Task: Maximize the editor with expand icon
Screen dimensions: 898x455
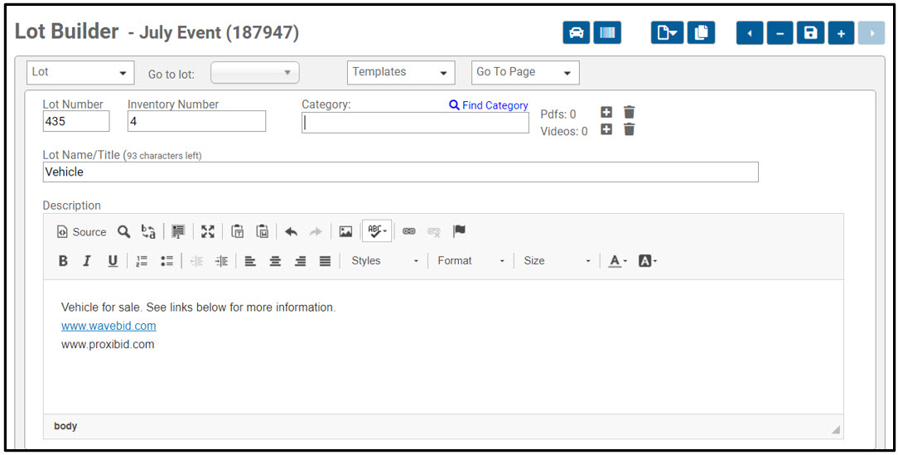Action: tap(207, 231)
